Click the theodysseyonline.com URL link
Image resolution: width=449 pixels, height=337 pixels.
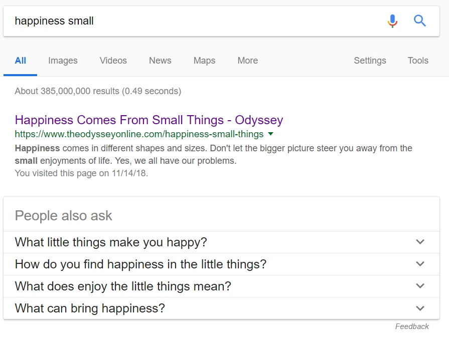tap(139, 134)
